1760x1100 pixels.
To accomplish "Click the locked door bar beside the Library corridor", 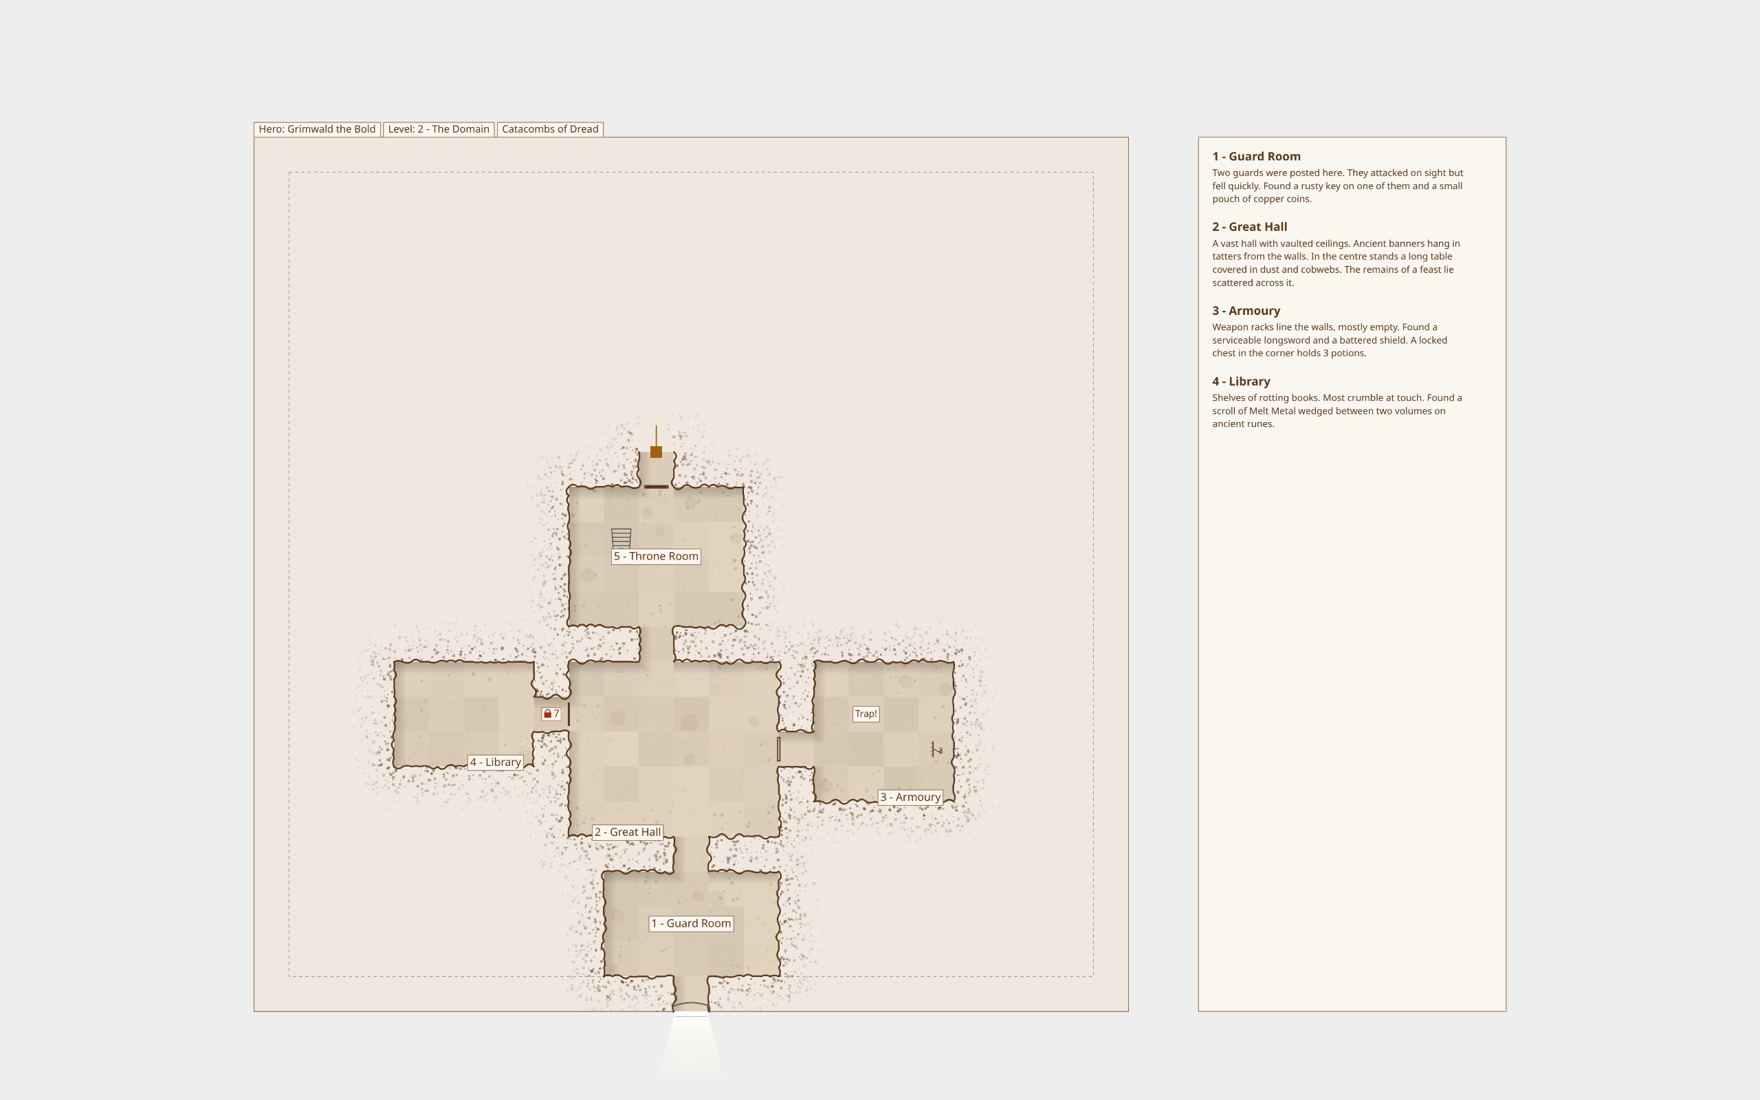I will 569,714.
